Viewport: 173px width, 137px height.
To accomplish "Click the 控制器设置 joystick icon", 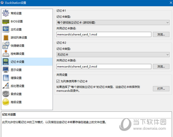I will 6,54.
